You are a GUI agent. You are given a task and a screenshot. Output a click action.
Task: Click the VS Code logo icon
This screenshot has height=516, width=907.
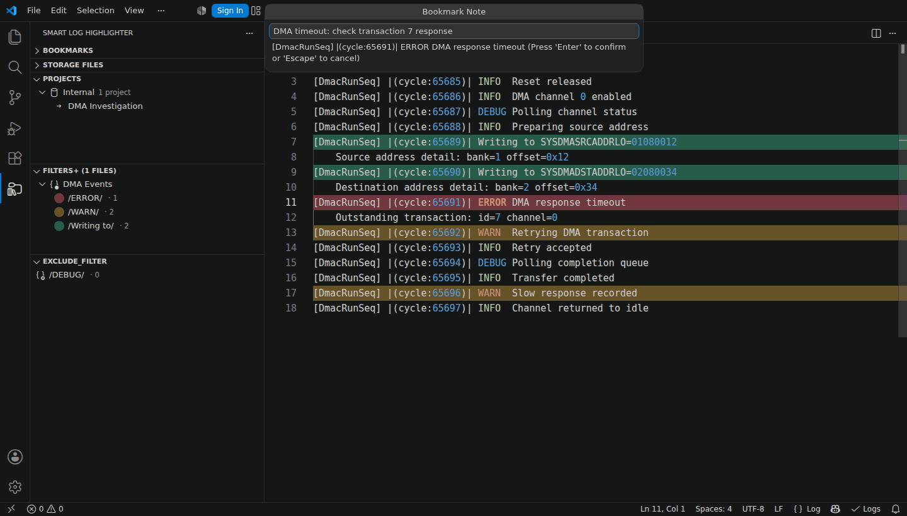(x=11, y=11)
